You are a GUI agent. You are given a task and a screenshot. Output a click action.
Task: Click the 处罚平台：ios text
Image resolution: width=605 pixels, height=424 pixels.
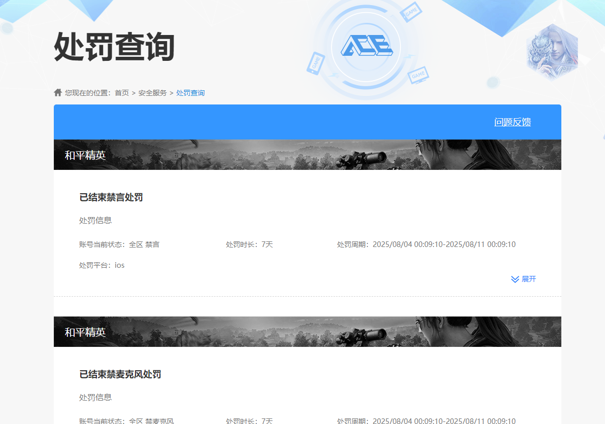102,265
